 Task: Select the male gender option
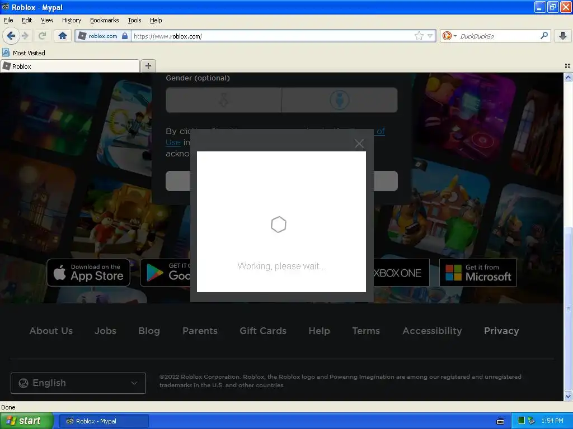[340, 100]
